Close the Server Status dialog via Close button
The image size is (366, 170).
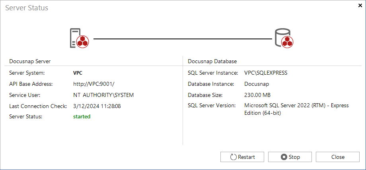337,157
